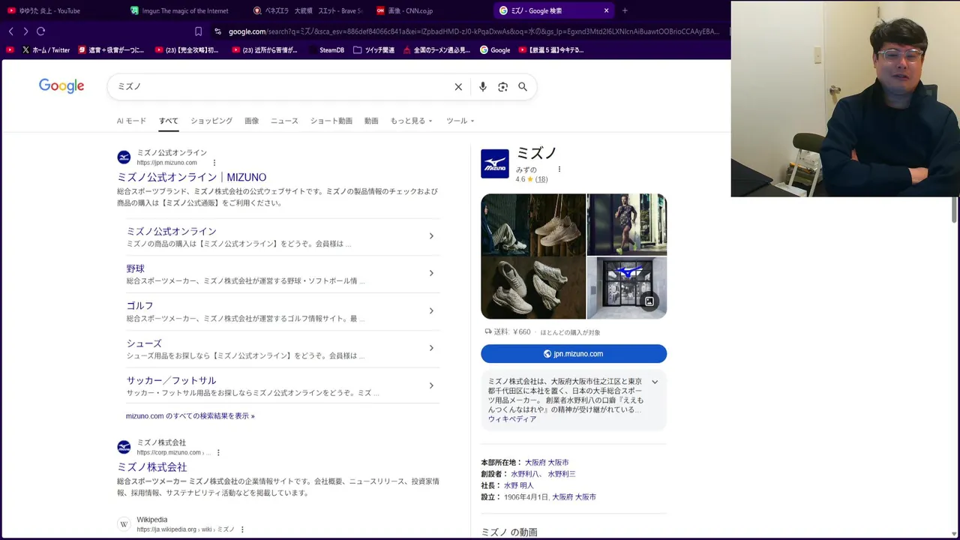Click Mizuno logo in knowledge panel

(x=495, y=163)
